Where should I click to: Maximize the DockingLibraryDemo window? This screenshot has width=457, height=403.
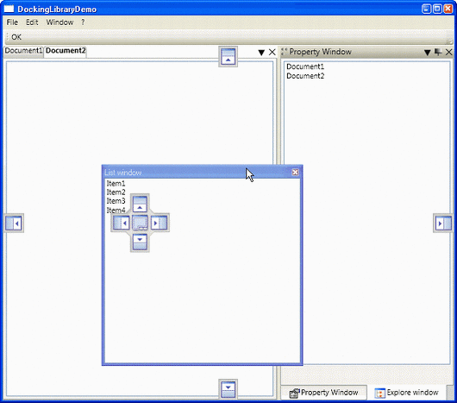437,9
